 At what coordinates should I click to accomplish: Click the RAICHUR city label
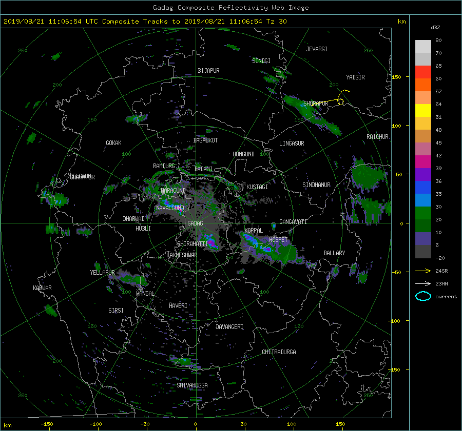click(x=377, y=137)
